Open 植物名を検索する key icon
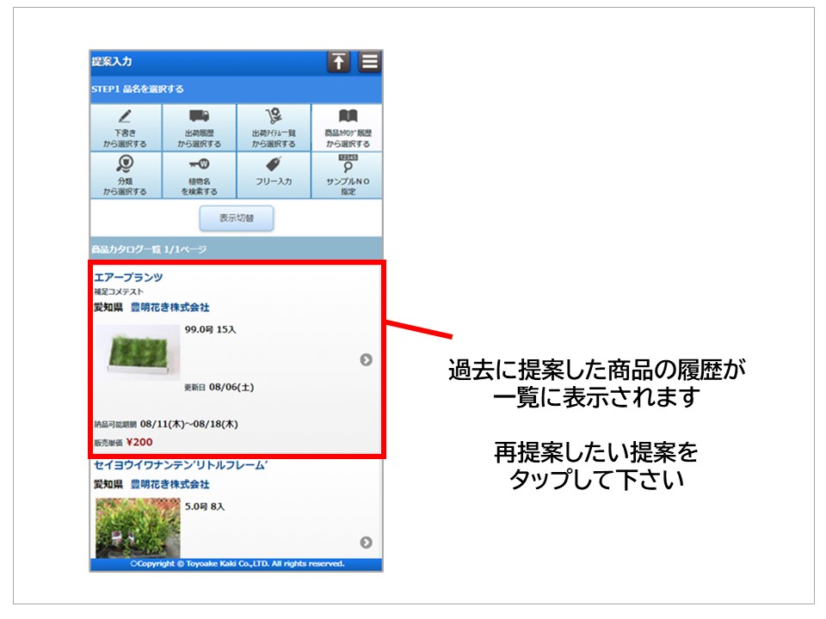Image resolution: width=826 pixels, height=619 pixels. coord(200,164)
